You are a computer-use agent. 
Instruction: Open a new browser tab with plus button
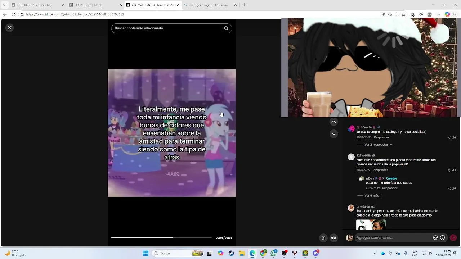click(x=244, y=5)
